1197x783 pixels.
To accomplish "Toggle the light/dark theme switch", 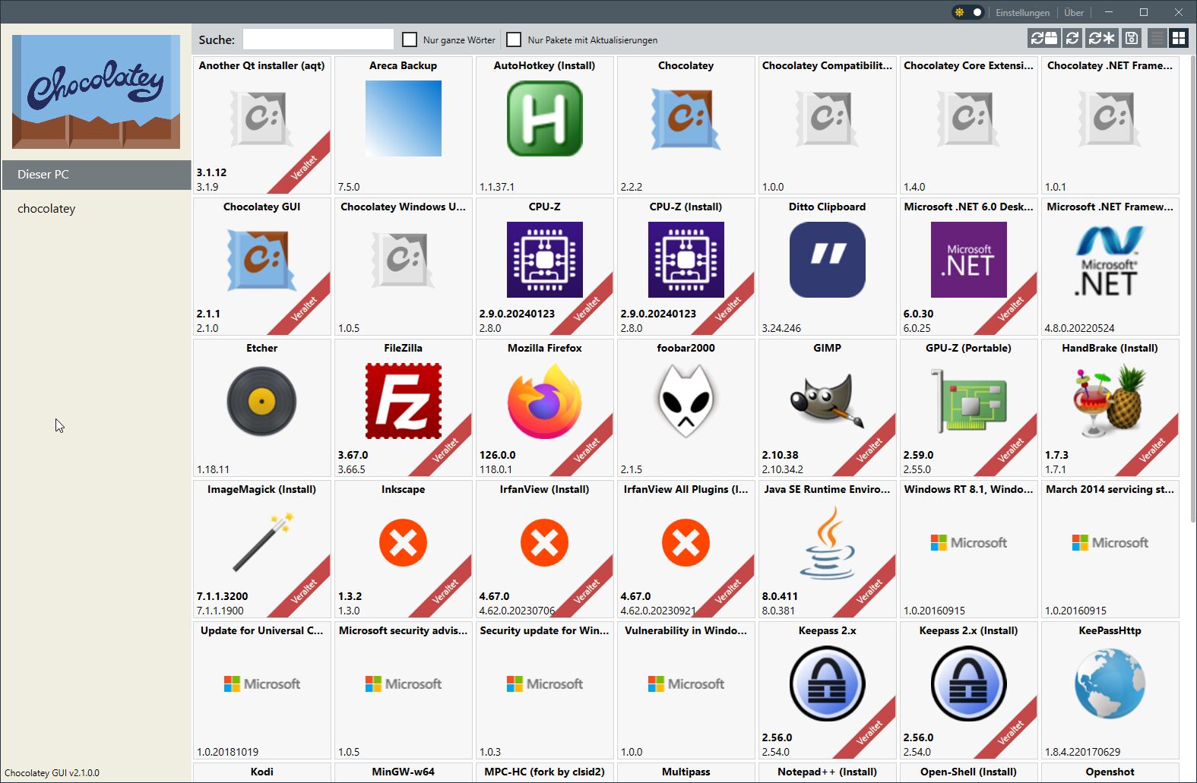I will [968, 12].
